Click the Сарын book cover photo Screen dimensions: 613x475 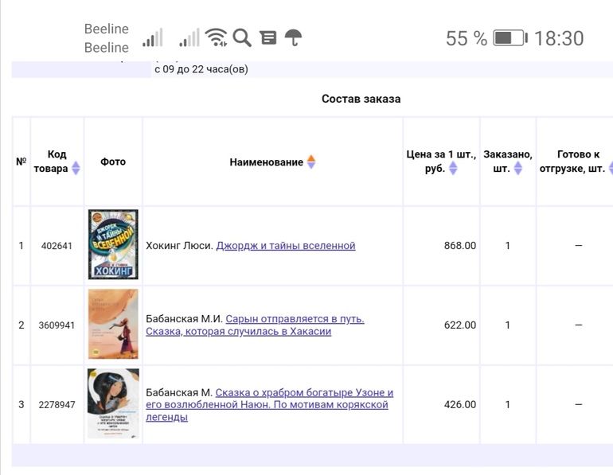pos(113,325)
